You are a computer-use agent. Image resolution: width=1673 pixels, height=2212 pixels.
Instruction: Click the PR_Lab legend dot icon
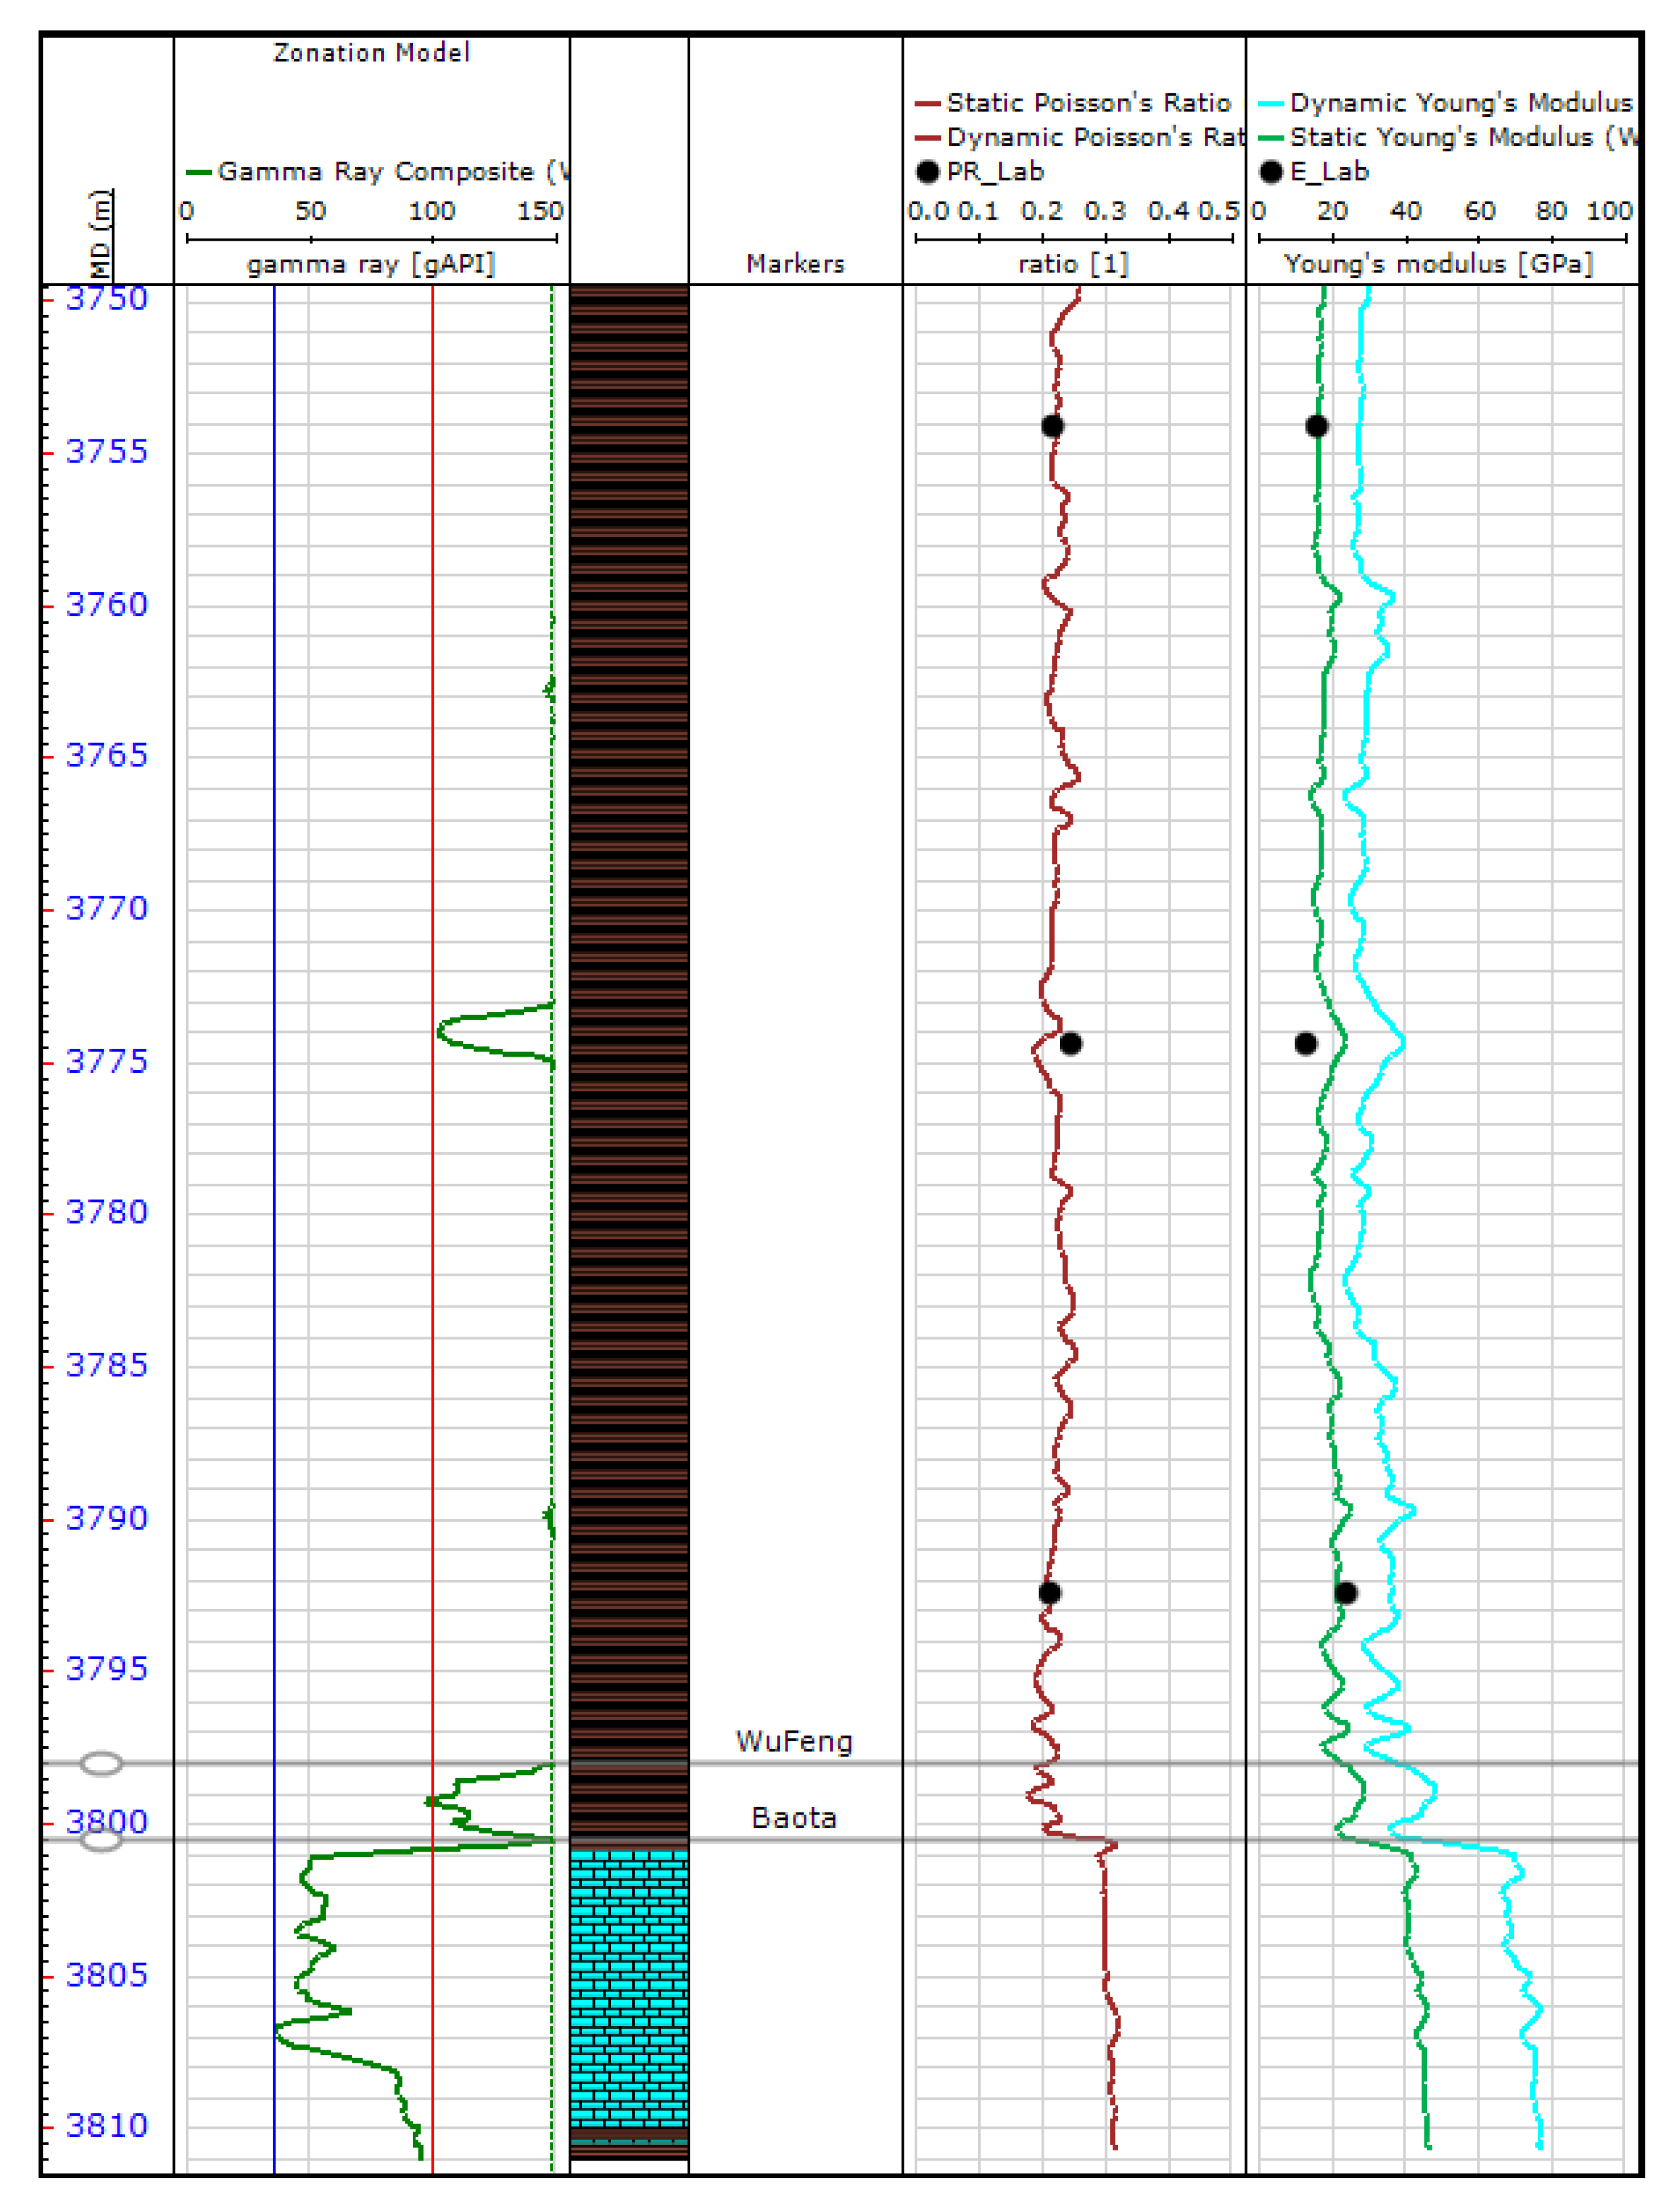coord(927,172)
